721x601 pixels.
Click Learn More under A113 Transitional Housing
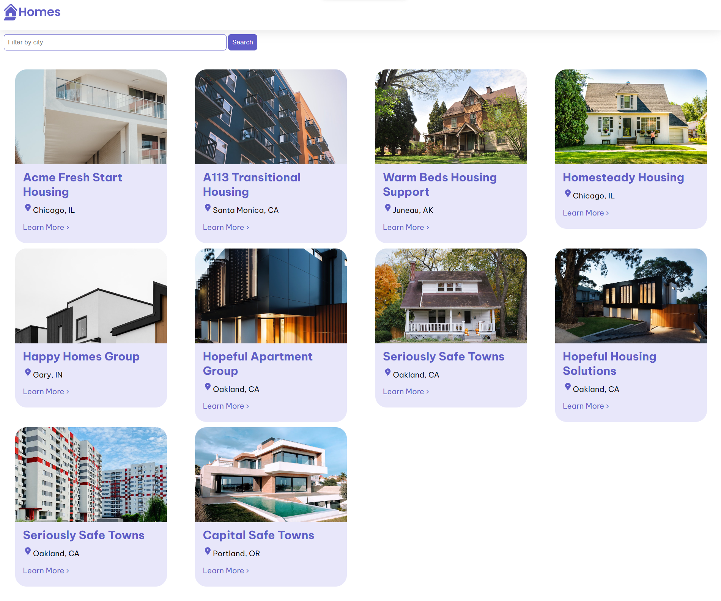tap(226, 227)
